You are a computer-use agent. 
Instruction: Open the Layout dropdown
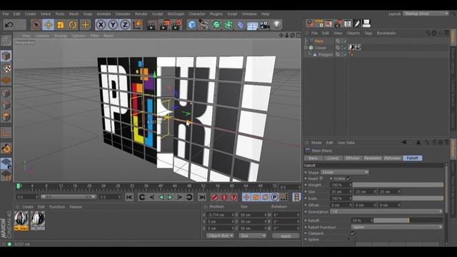coord(426,14)
